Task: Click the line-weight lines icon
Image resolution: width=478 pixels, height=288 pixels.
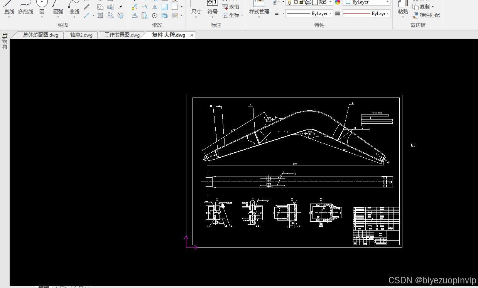Action: click(277, 13)
